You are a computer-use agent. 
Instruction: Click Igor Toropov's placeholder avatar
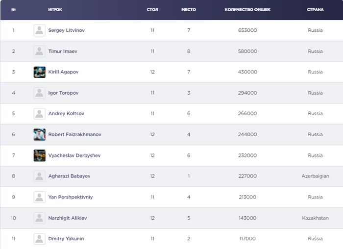point(40,93)
